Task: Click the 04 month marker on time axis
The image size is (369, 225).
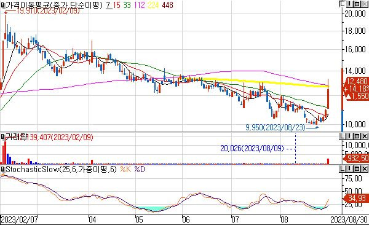Action: tap(92, 220)
